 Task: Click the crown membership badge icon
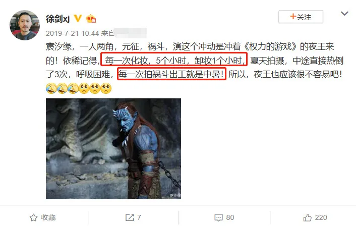click(x=91, y=19)
